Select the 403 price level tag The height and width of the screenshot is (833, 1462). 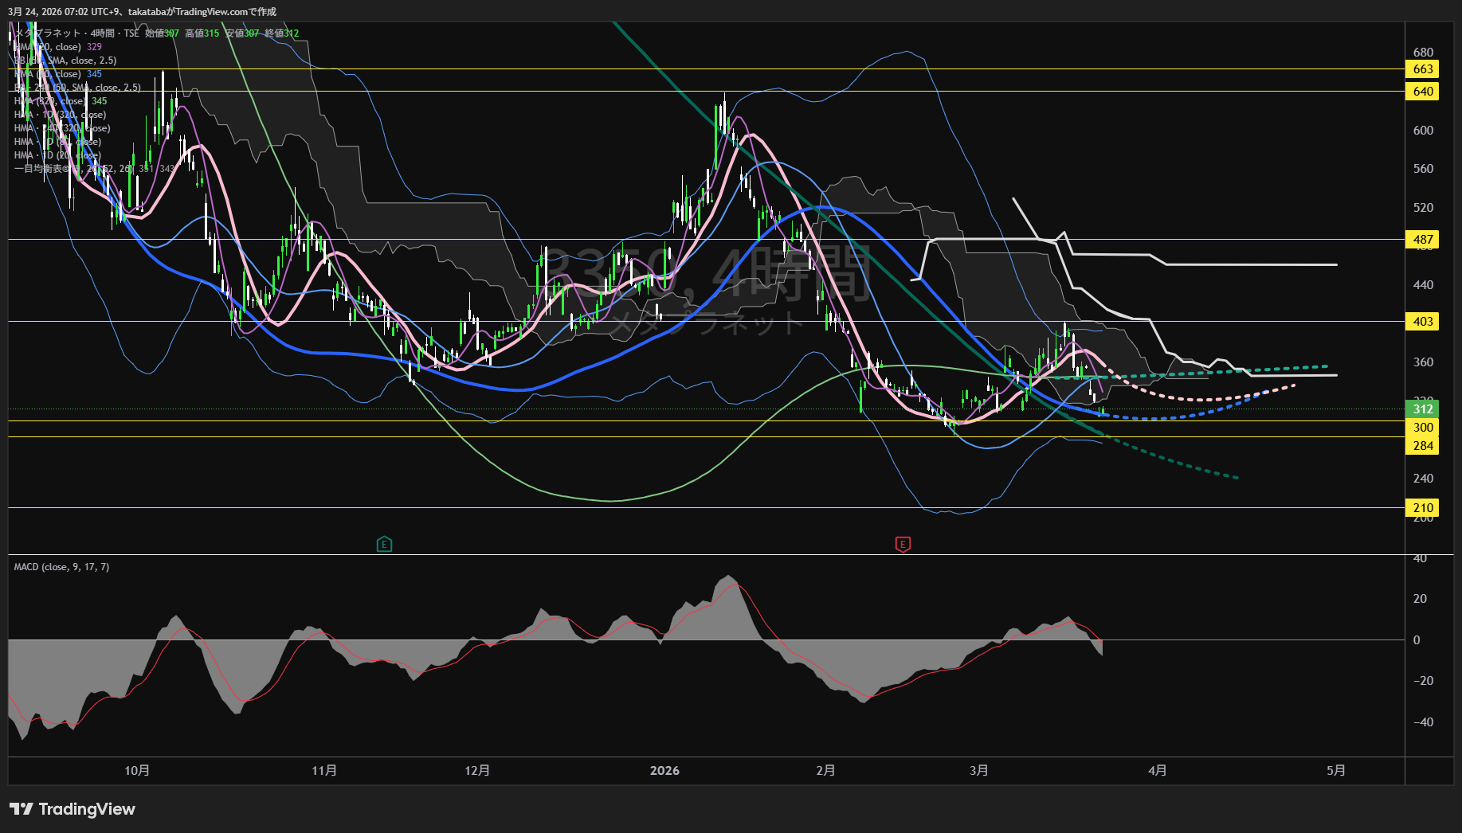pyautogui.click(x=1422, y=322)
